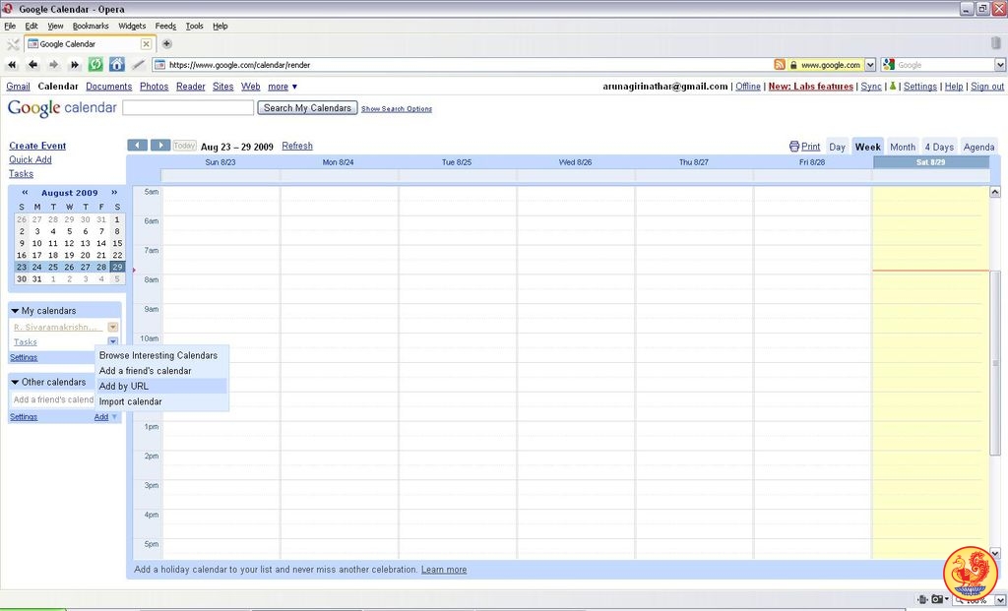Go to previous month in mini calendar
This screenshot has height=611, width=1008.
coord(25,192)
